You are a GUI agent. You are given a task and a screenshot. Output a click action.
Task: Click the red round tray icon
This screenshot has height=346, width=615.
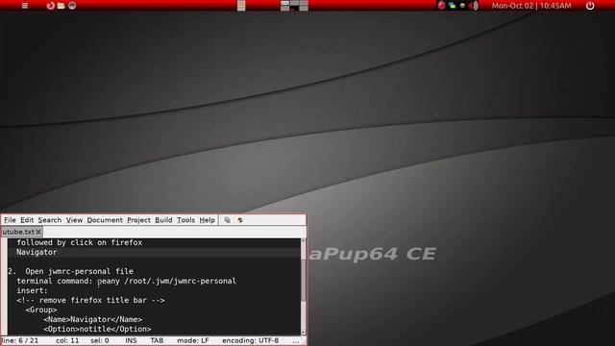(x=442, y=6)
